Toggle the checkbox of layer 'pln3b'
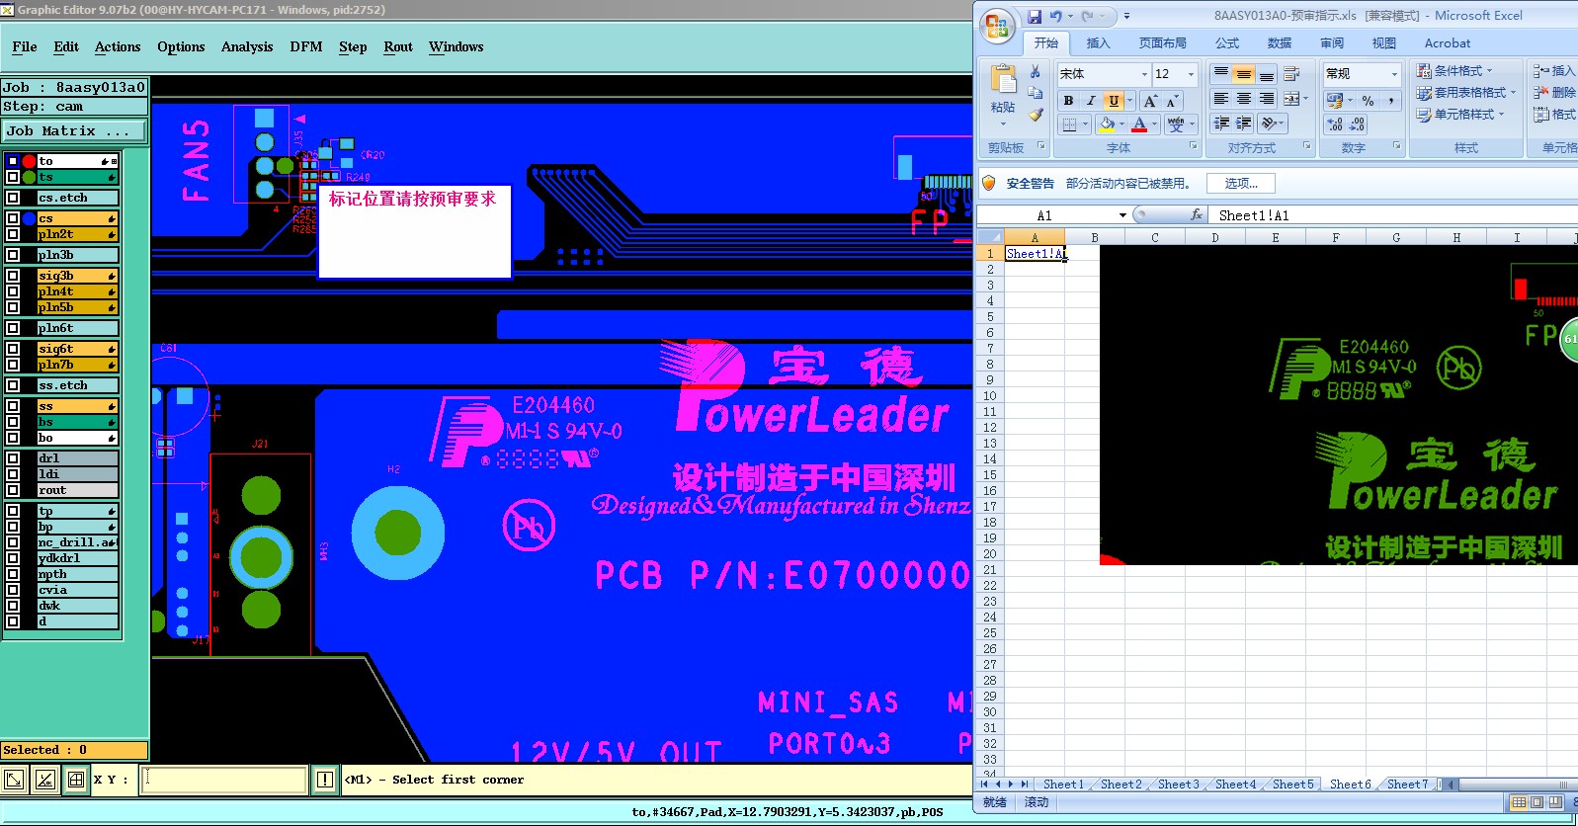The height and width of the screenshot is (826, 1578). click(13, 255)
